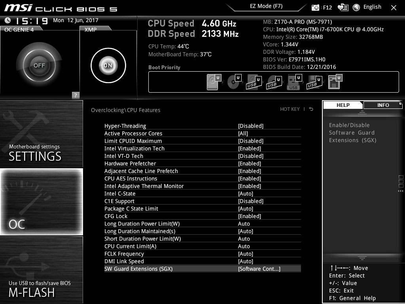Change DMI Link Speed [Auto] value
The height and width of the screenshot is (304, 405).
click(x=245, y=261)
